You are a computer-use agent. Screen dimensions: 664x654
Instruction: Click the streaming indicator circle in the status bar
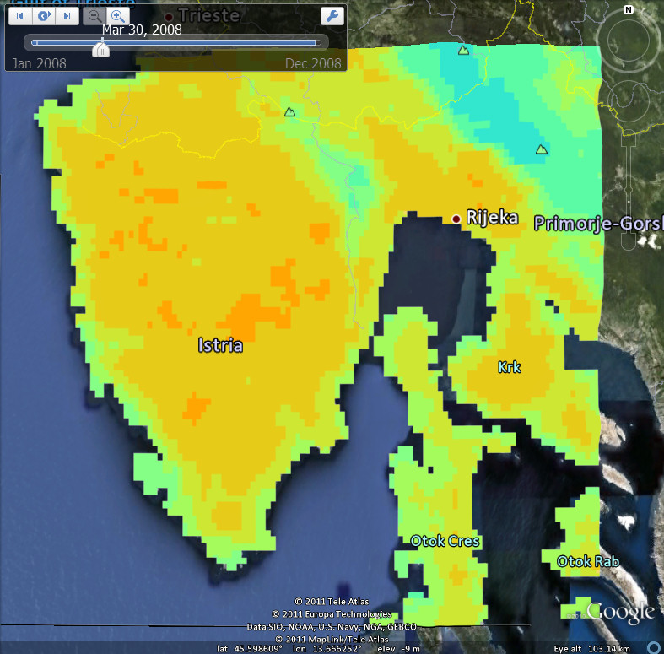point(654,647)
